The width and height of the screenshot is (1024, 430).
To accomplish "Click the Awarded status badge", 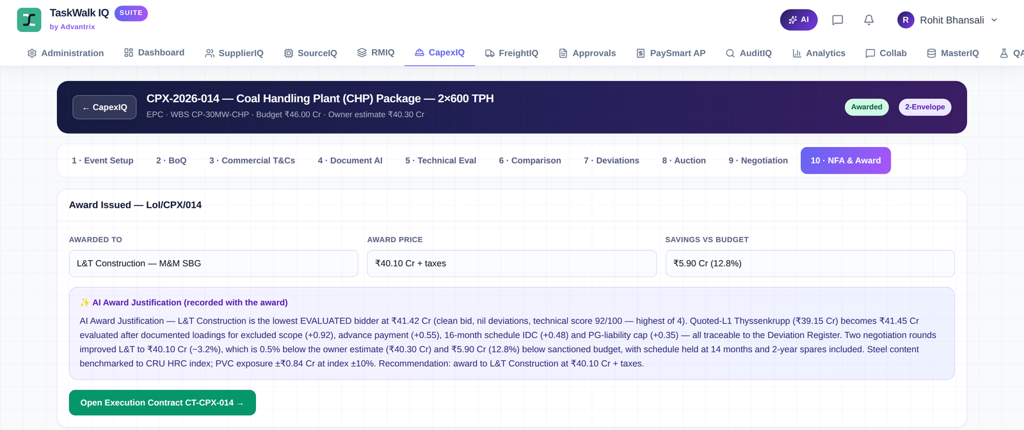I will 867,107.
